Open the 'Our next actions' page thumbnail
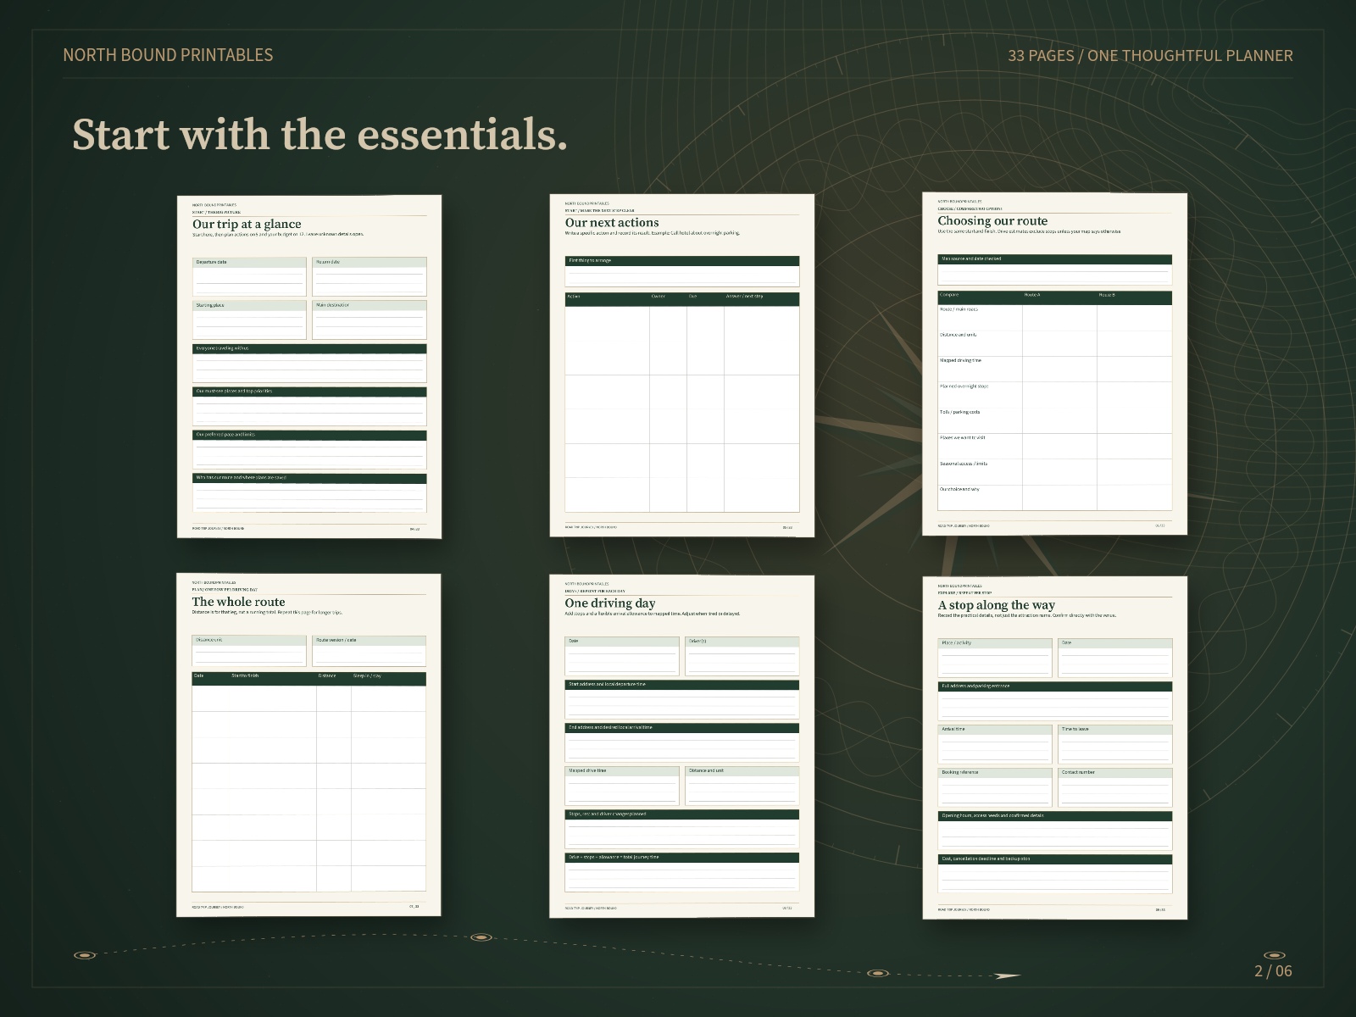The height and width of the screenshot is (1017, 1356). pyautogui.click(x=682, y=365)
